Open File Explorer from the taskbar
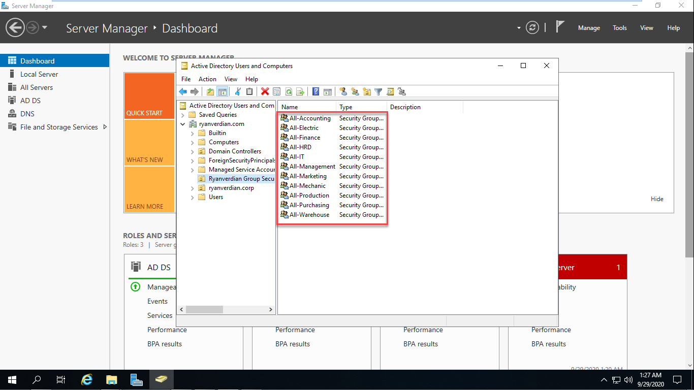This screenshot has width=694, height=390. coord(112,380)
